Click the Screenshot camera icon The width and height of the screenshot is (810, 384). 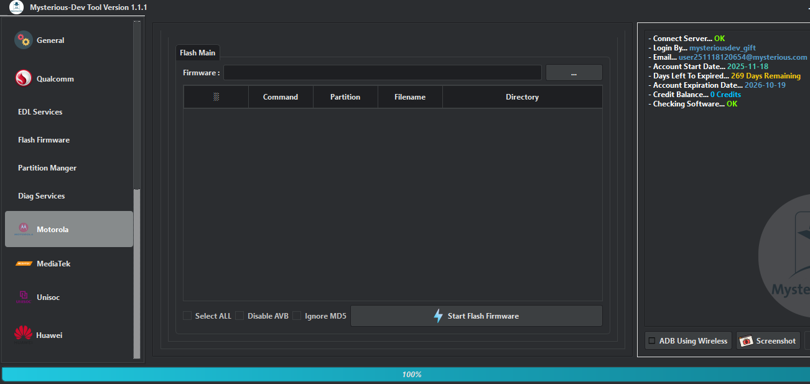(746, 340)
